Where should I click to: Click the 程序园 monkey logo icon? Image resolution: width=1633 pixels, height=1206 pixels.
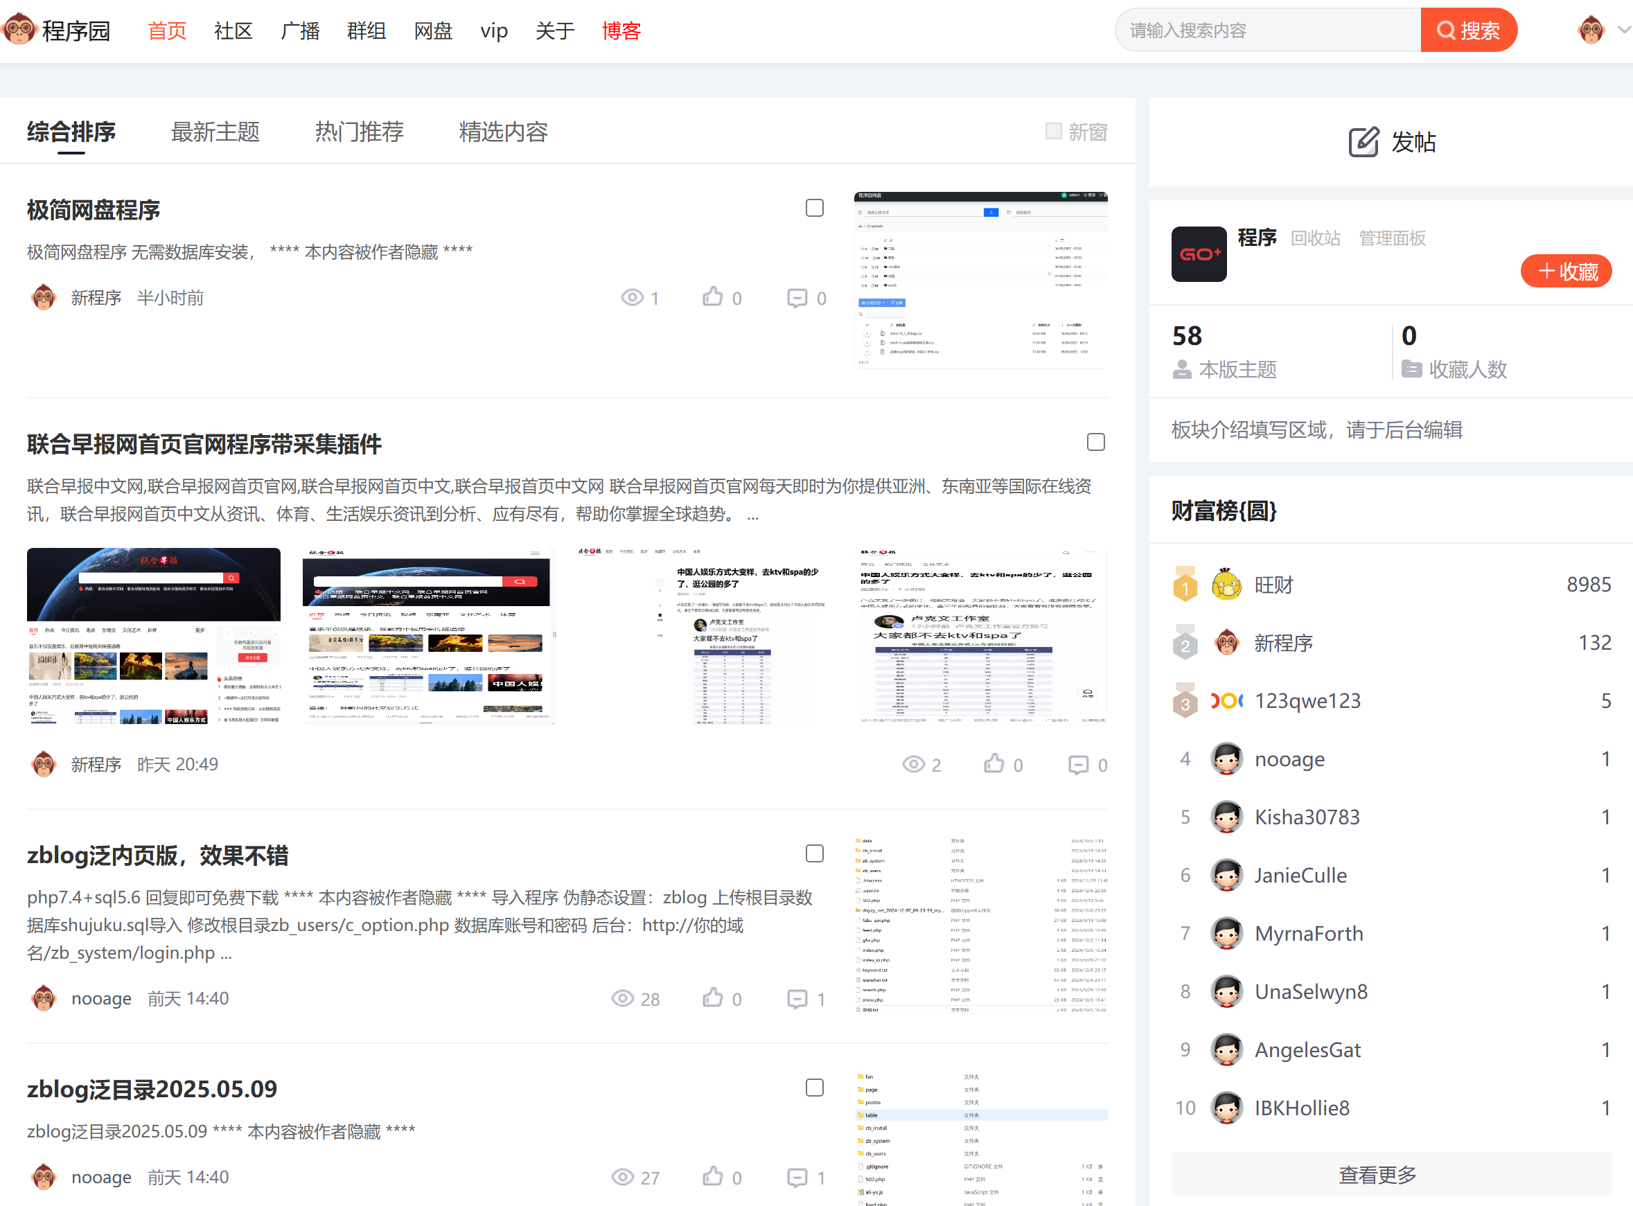pyautogui.click(x=19, y=29)
